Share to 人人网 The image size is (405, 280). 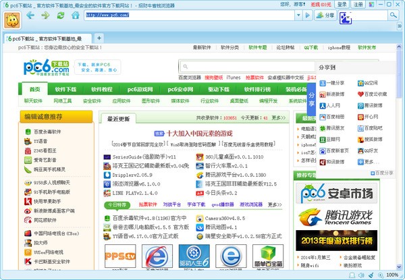pos(330,105)
